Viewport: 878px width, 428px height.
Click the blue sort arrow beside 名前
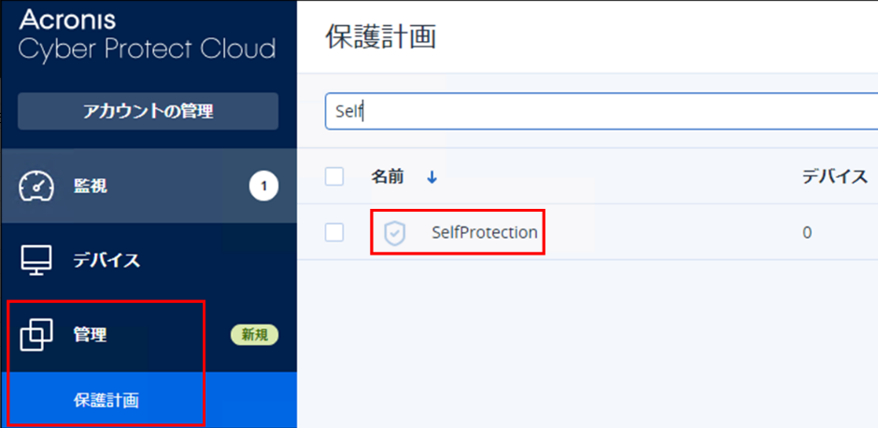tap(432, 176)
